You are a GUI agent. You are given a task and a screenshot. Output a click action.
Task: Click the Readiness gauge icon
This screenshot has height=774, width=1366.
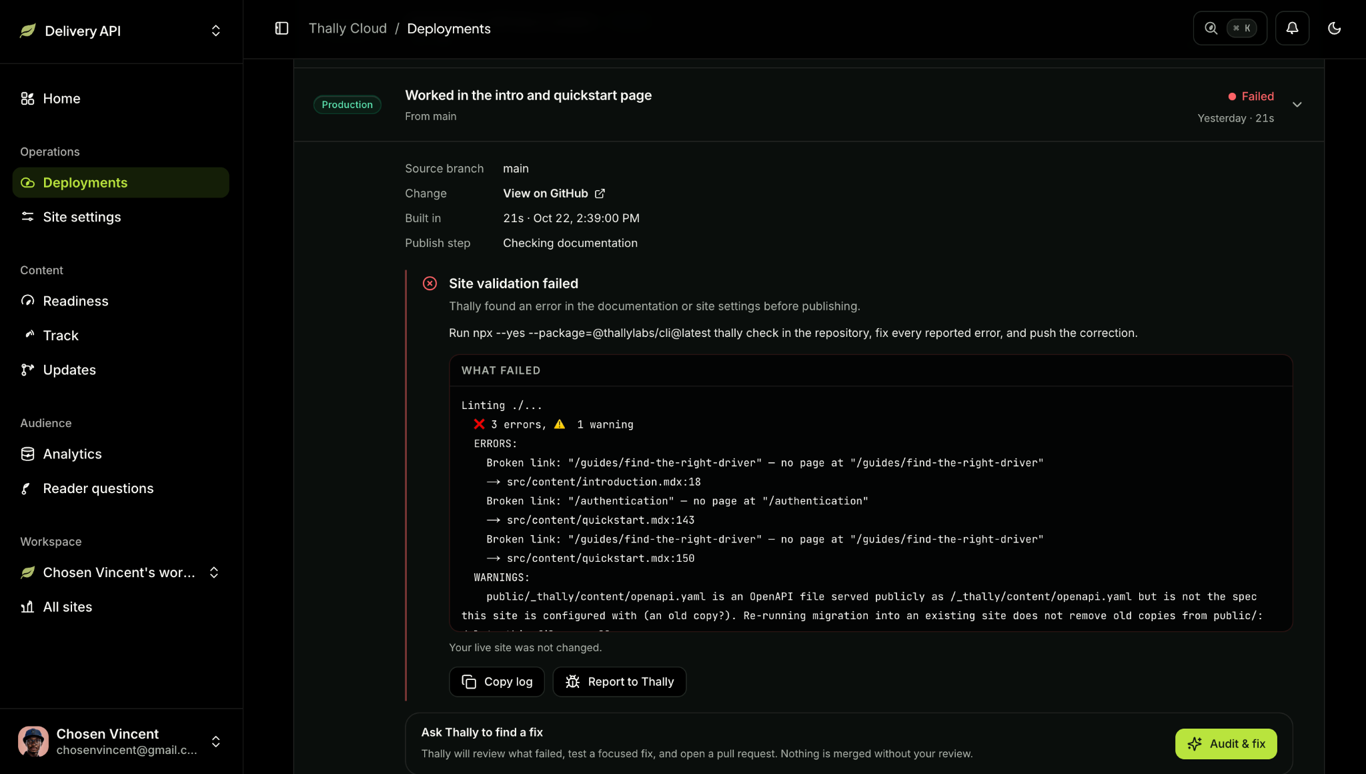[27, 301]
